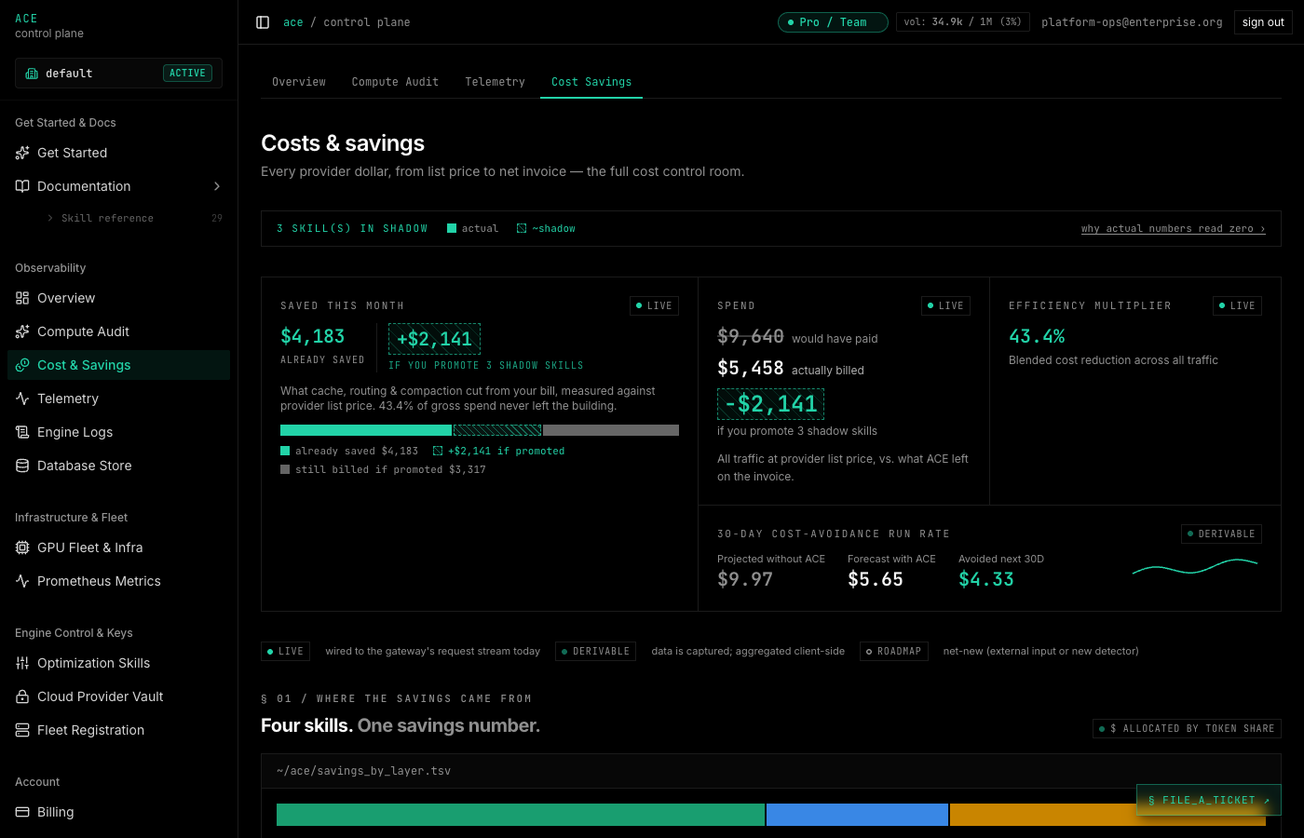This screenshot has width=1304, height=838.
Task: Open Billing in sidebar
Action: (118, 812)
